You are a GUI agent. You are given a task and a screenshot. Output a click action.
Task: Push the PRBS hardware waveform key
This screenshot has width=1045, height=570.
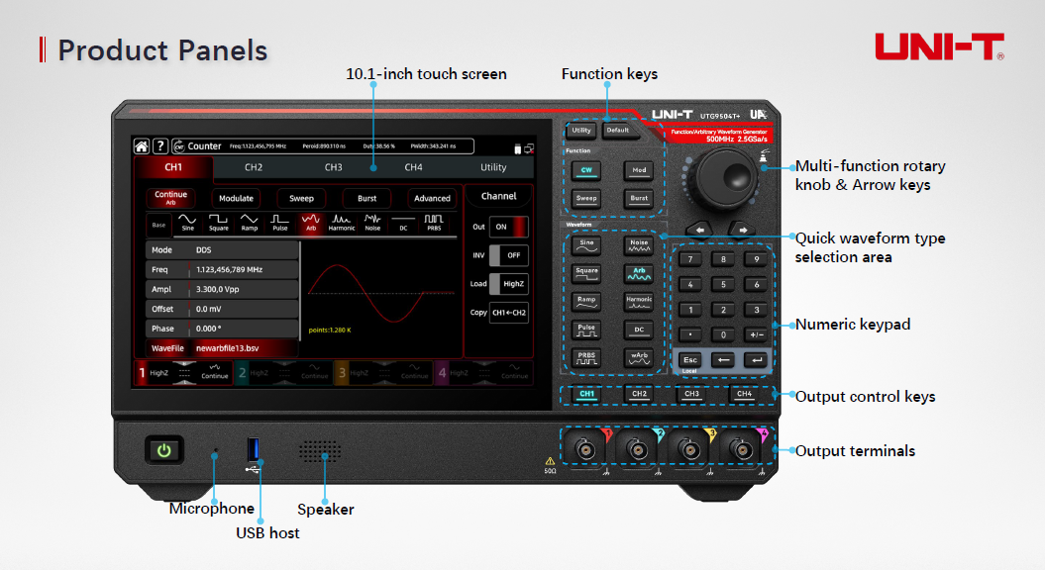tap(586, 358)
